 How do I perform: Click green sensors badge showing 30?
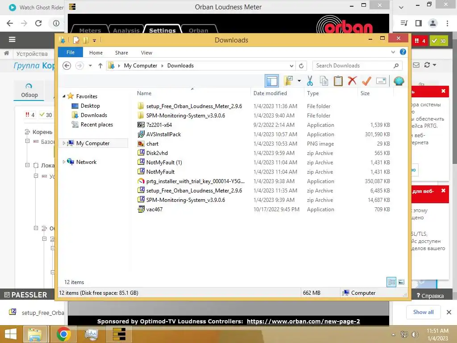tap(439, 41)
